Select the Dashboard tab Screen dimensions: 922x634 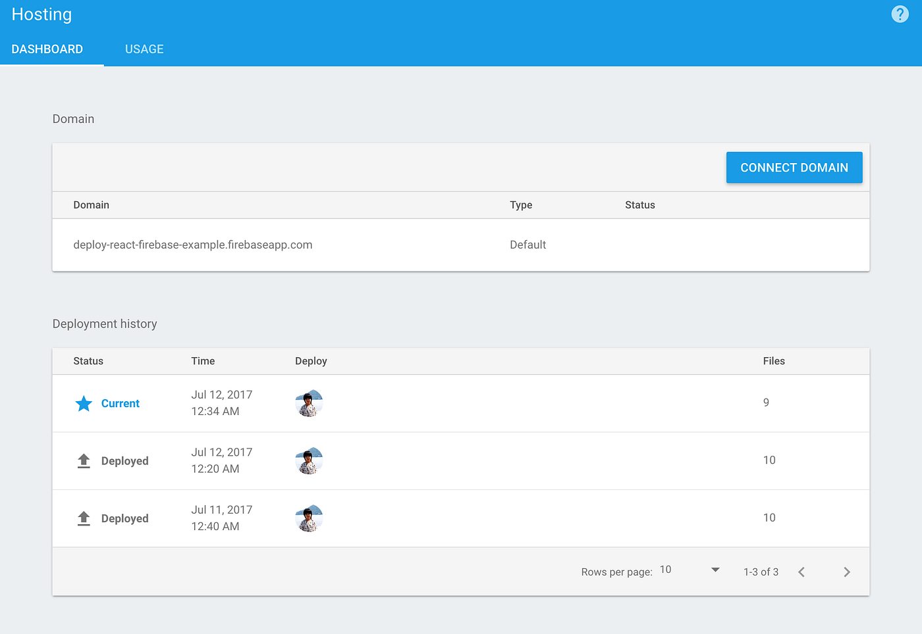coord(47,49)
